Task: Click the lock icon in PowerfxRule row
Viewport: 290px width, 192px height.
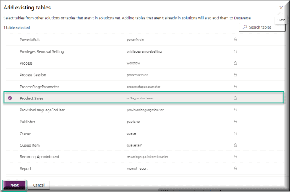Action: 236,39
